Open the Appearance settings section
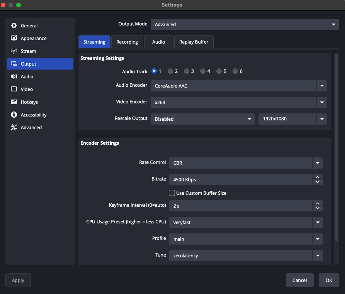 tap(14, 38)
